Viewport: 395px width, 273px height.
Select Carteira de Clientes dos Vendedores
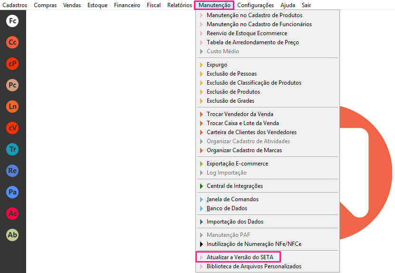[268, 132]
